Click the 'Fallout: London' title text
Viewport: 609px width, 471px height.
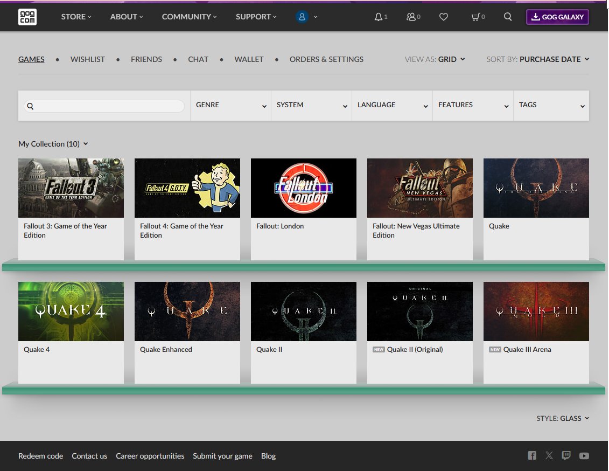[280, 226]
